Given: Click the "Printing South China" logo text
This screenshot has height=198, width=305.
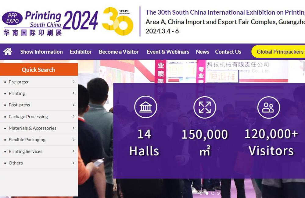Looking at the screenshot, I should click(43, 19).
